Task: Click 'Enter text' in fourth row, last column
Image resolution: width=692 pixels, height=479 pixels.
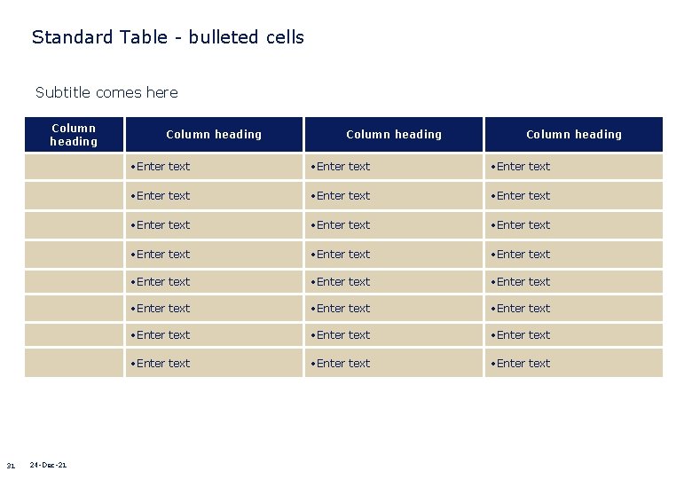Action: pos(524,255)
